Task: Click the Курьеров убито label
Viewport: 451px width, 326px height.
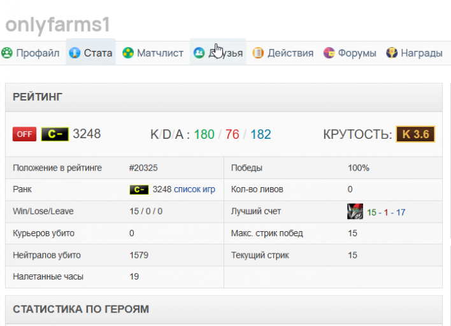Action: click(x=43, y=233)
